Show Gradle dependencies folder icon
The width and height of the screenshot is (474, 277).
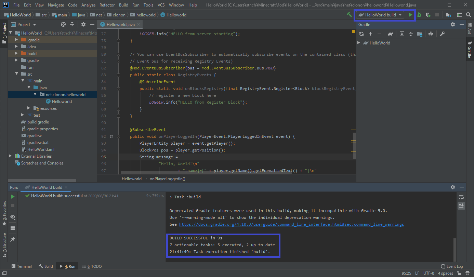(420, 34)
